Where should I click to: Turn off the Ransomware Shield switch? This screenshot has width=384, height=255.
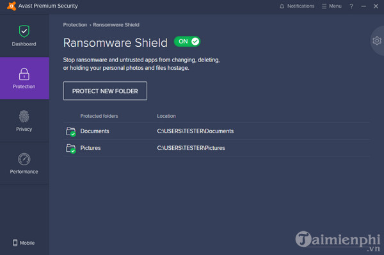coord(187,42)
